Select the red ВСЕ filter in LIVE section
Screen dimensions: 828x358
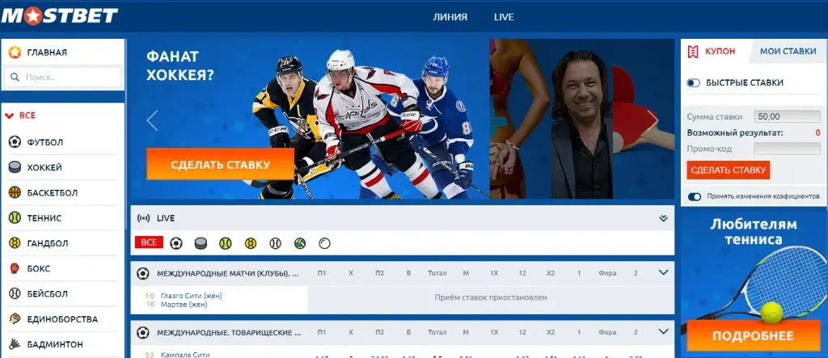coord(149,242)
